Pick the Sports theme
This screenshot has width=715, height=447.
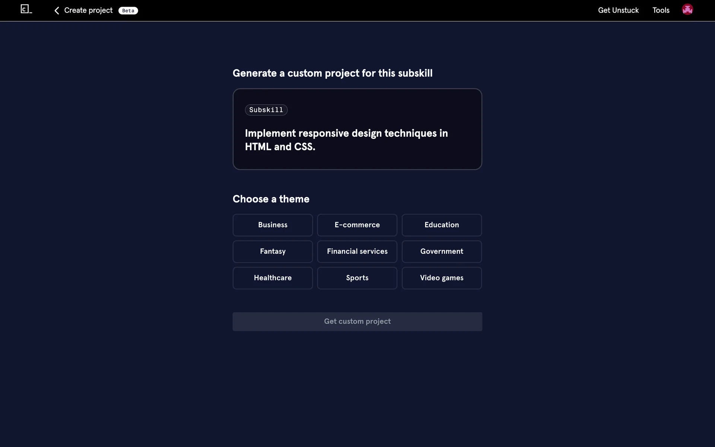(357, 278)
